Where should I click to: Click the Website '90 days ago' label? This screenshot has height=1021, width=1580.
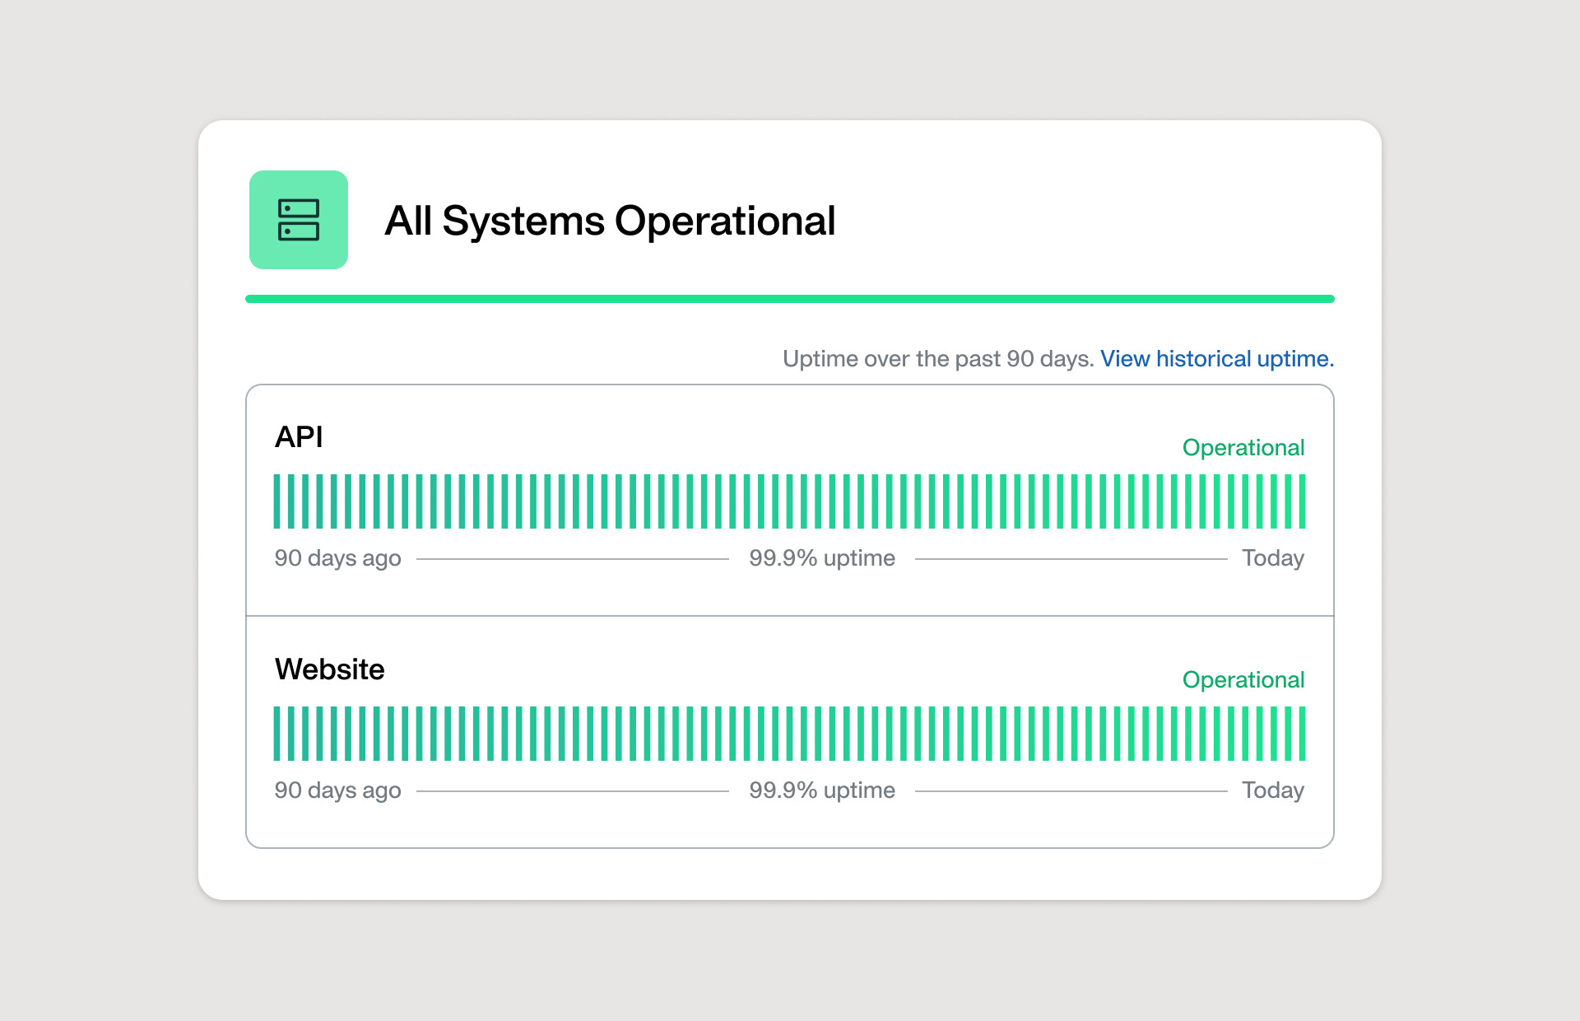tap(338, 790)
